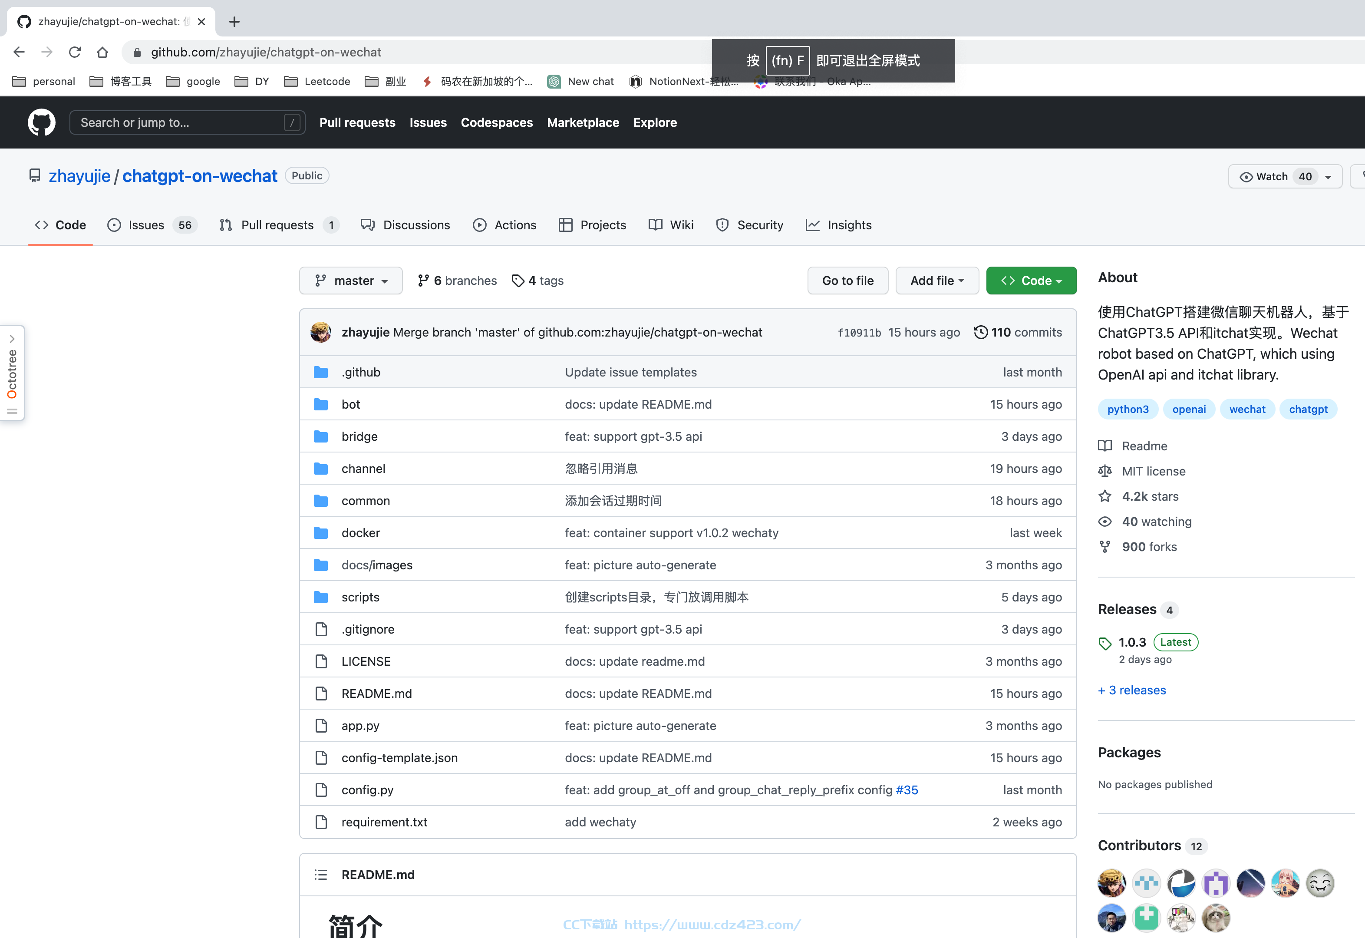The height and width of the screenshot is (938, 1365).
Task: Open the Discussions tab
Action: click(406, 225)
